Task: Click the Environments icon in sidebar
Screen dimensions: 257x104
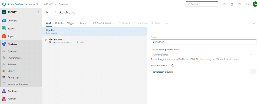Action: tap(4, 58)
